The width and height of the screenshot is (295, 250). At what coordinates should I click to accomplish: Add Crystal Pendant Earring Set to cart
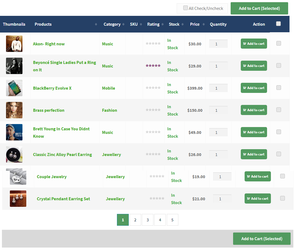(257, 199)
